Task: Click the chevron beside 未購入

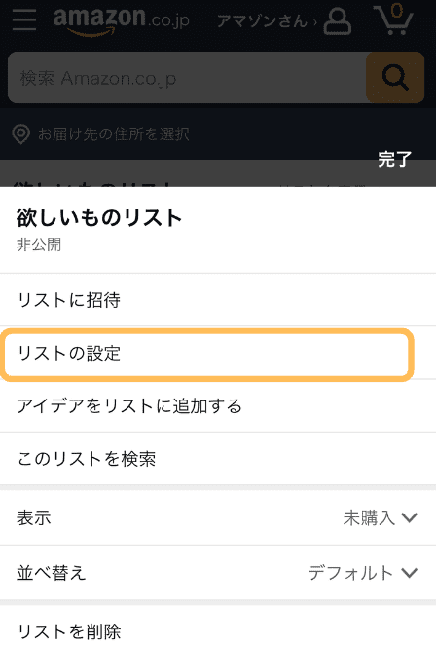Action: point(410,517)
